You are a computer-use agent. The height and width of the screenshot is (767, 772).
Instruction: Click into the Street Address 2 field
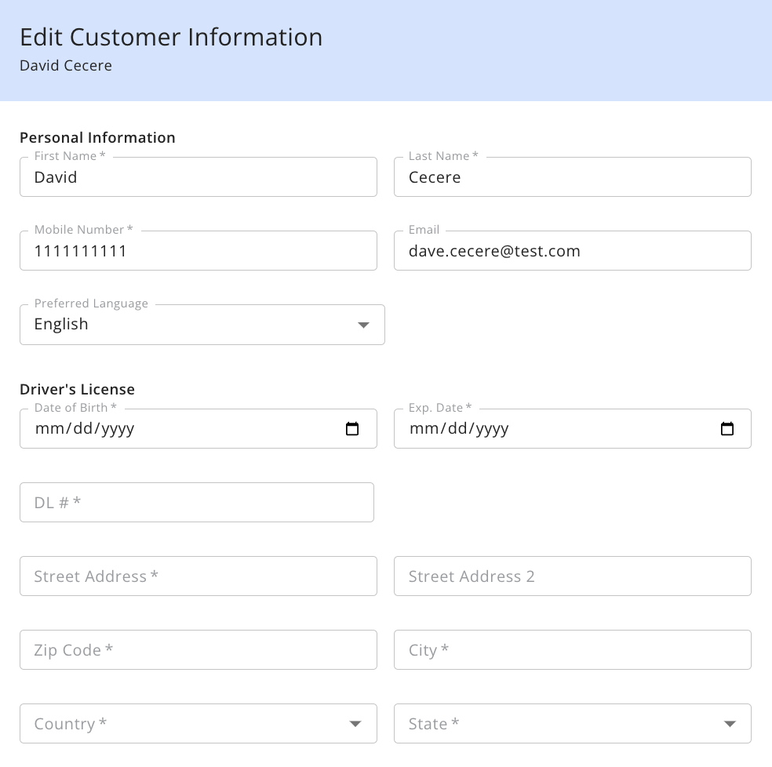pos(573,576)
